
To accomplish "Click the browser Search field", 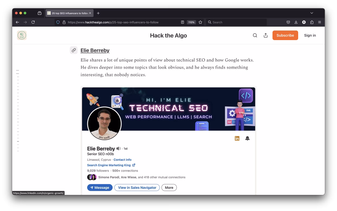I will point(236,22).
